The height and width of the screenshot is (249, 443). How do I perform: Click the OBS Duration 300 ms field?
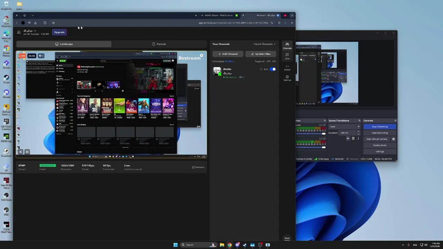348,133
